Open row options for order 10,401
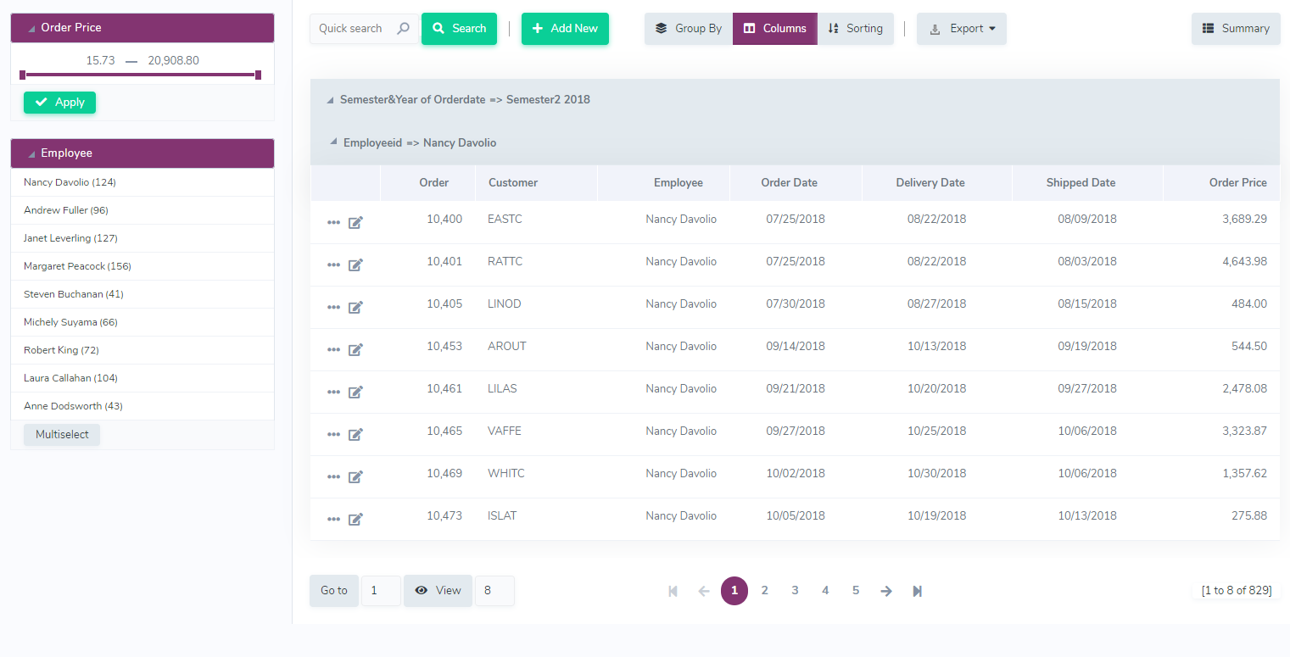Viewport: 1290px width, 657px height. (333, 264)
